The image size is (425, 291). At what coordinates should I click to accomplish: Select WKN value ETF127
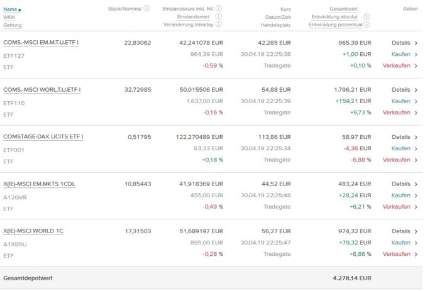pos(14,56)
